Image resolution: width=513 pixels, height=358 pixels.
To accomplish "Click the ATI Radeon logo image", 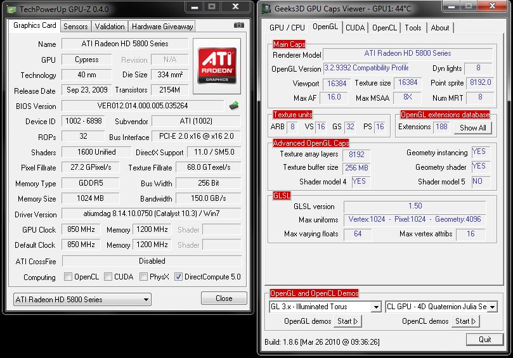I will click(217, 66).
